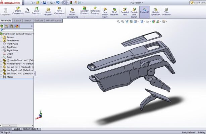Screen dimensions: 206x134
Task: Open the Hide/Show Items view toggle
Action: coord(148,21)
